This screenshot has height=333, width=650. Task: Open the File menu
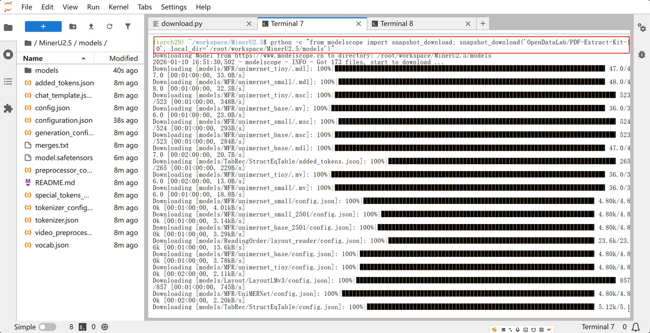[27, 7]
